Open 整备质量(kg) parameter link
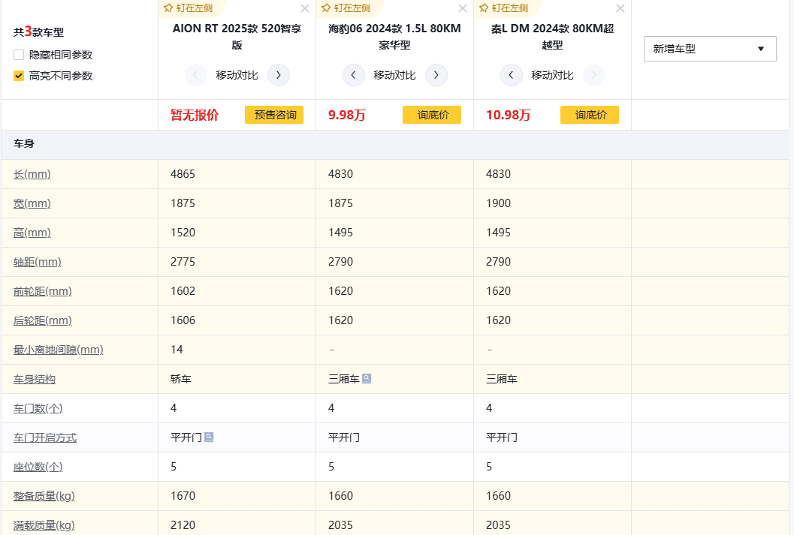This screenshot has width=794, height=535. pos(44,496)
